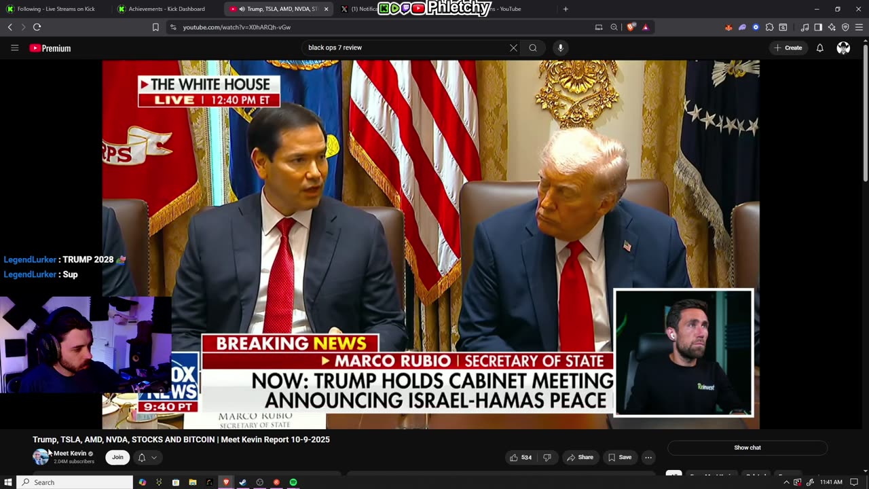View site information icon in address bar
Screen dimensions: 869x489
(x=173, y=27)
